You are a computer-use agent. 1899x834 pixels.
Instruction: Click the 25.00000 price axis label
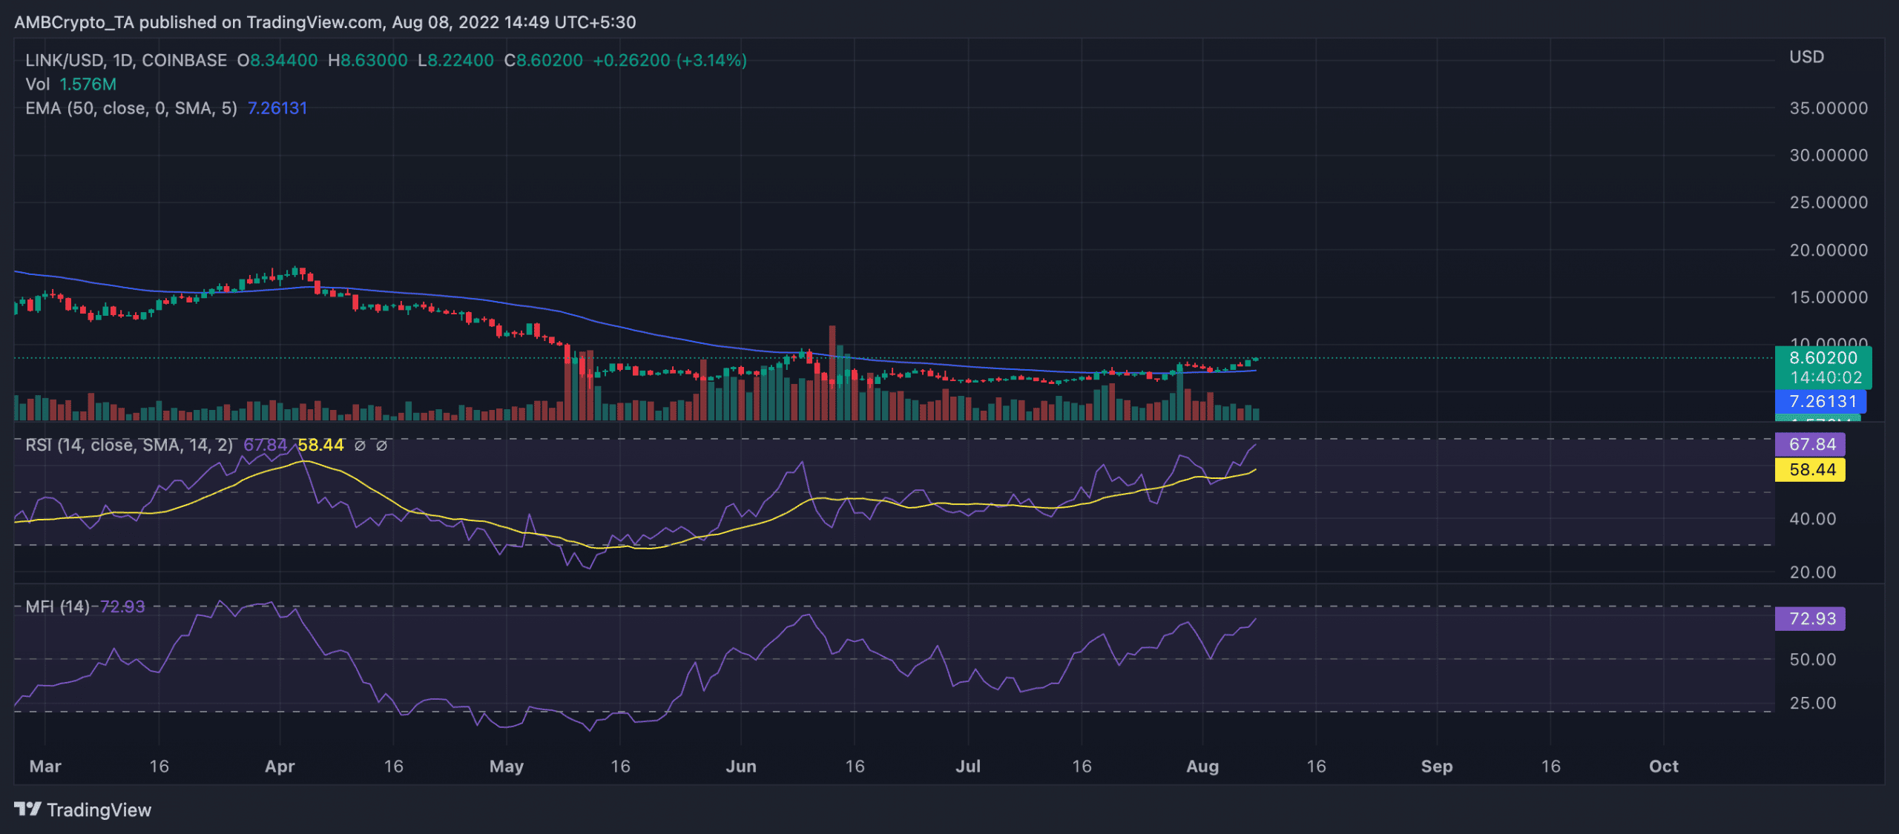coord(1829,202)
